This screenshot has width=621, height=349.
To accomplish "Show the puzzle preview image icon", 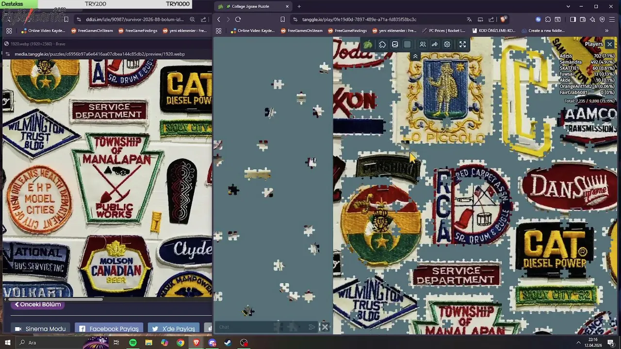I will tap(395, 45).
